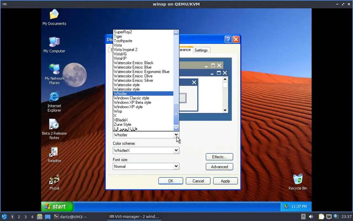Click the XP system tray network icon
Screen dimensions: 353x221
point(287,206)
